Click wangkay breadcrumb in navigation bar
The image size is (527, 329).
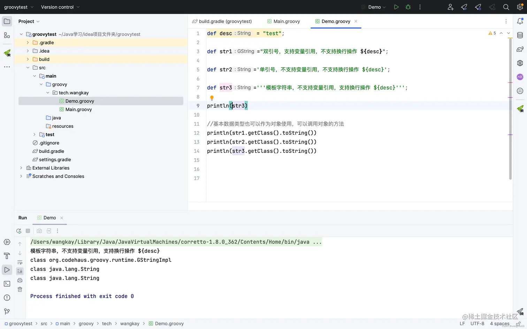(x=130, y=323)
